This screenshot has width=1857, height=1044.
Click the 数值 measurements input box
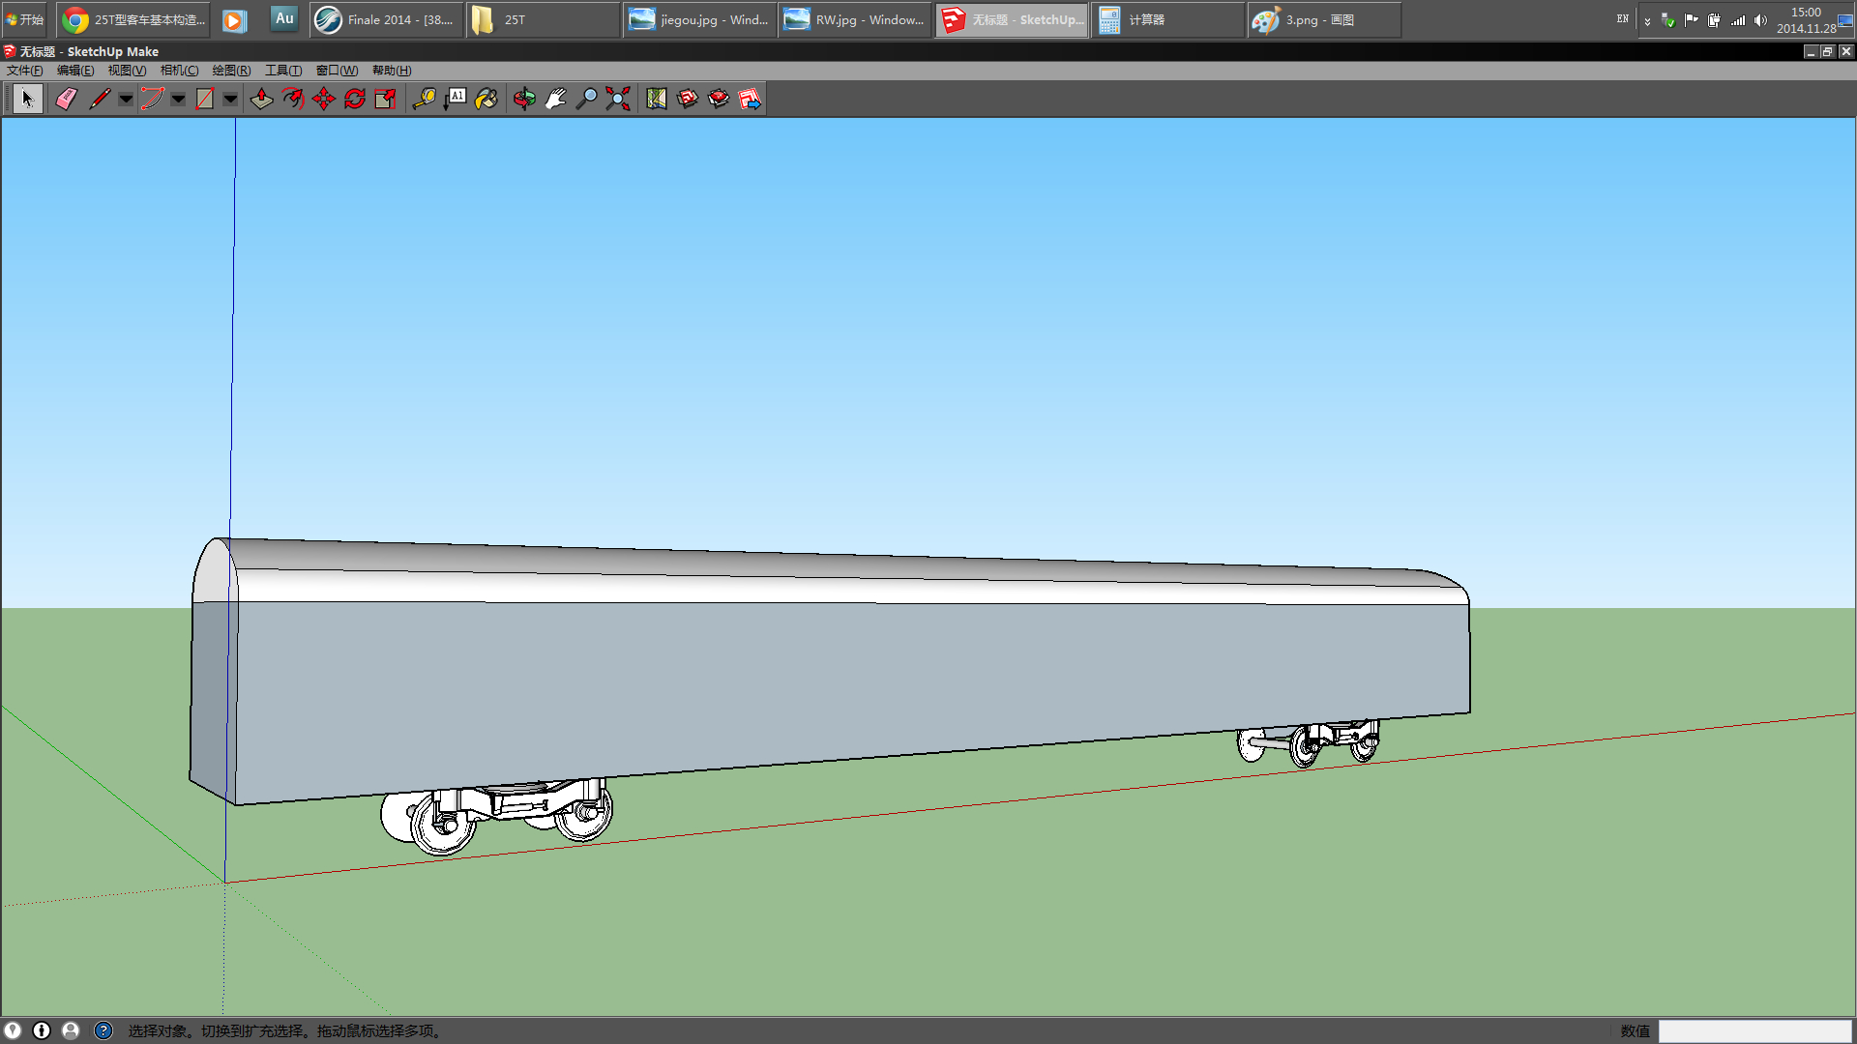pyautogui.click(x=1754, y=1030)
